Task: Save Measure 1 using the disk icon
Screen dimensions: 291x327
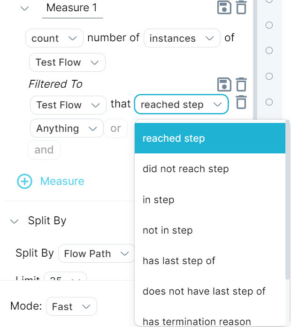Action: [x=224, y=8]
